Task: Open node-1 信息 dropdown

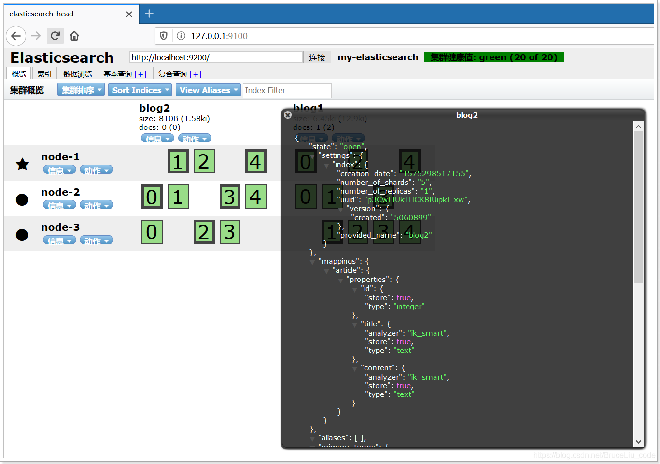Action: click(x=59, y=170)
